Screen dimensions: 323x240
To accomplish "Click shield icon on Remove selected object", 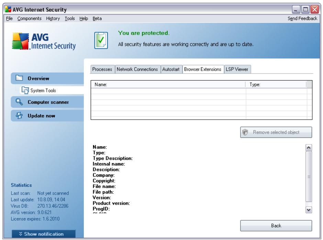I will 245,132.
